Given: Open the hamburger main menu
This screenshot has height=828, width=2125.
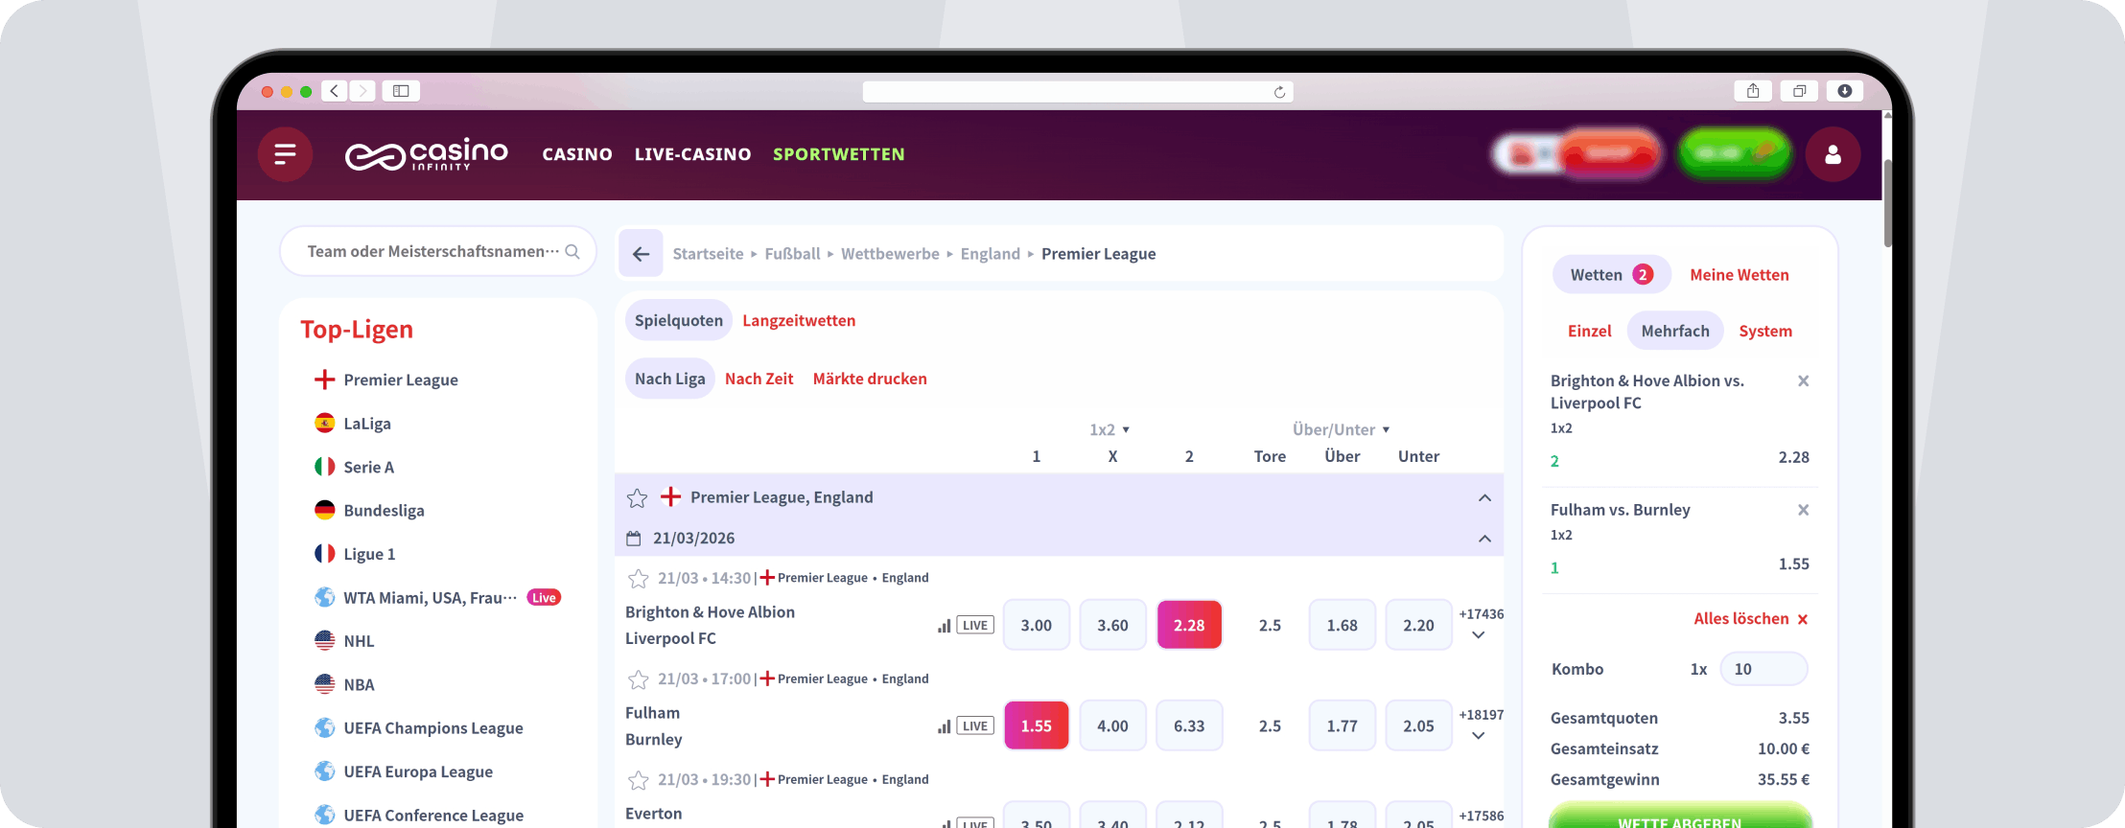Looking at the screenshot, I should 285,154.
